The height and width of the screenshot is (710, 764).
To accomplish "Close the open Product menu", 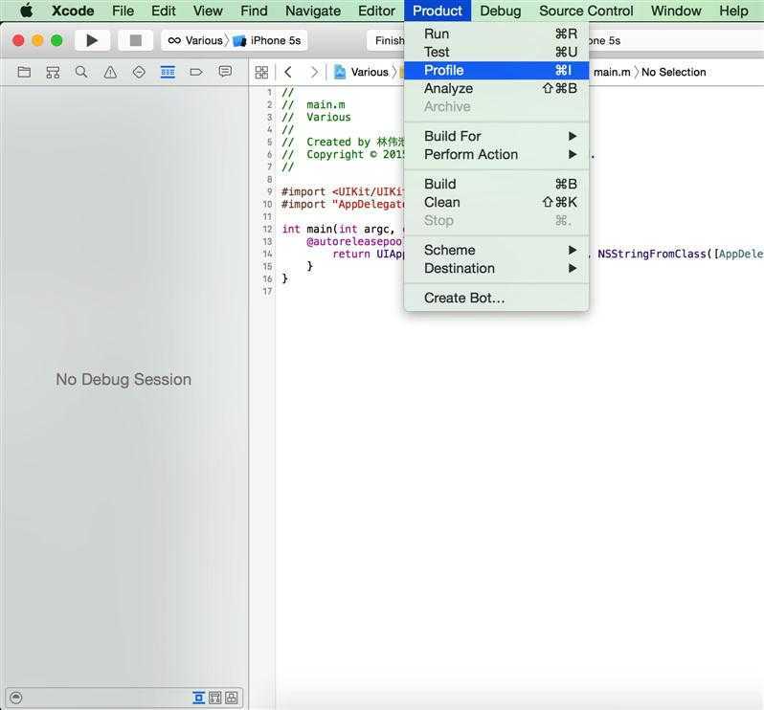I will point(438,11).
